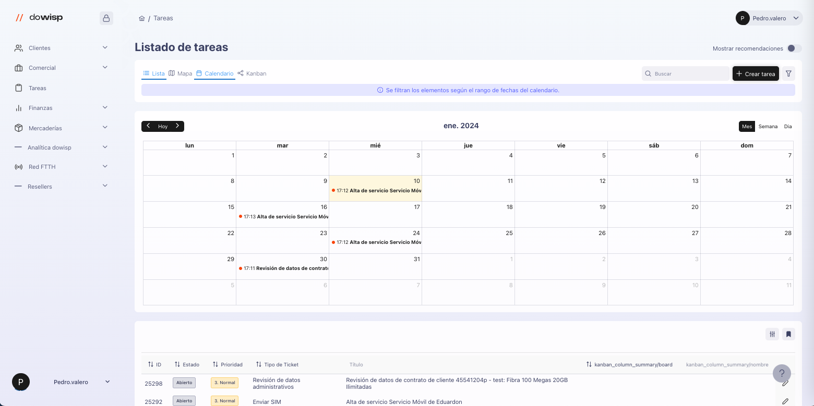The width and height of the screenshot is (814, 406).
Task: Click the Tareas clipboard icon
Action: click(19, 88)
